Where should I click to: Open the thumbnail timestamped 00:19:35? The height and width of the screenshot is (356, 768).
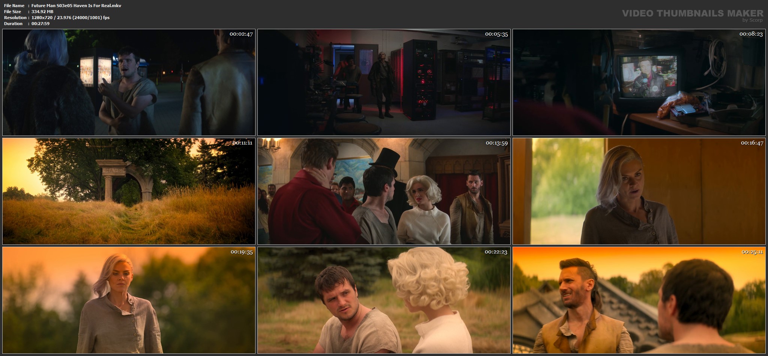point(129,300)
